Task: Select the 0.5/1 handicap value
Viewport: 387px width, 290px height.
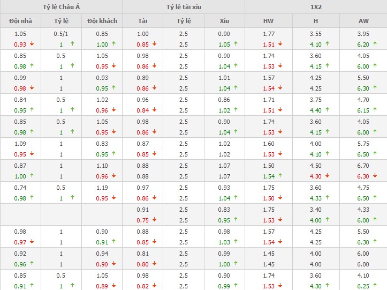Action: [60, 34]
